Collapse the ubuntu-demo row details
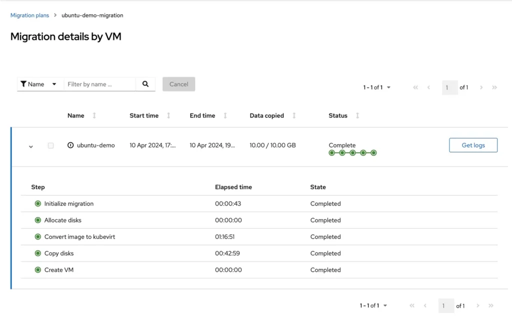This screenshot has height=316, width=512. pyautogui.click(x=30, y=146)
